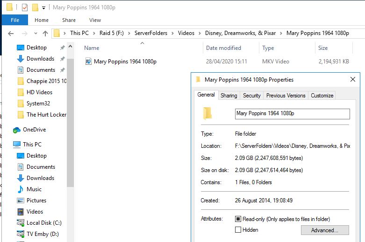
Task: Click TV Emby (D:) drive icon
Action: pos(21,234)
